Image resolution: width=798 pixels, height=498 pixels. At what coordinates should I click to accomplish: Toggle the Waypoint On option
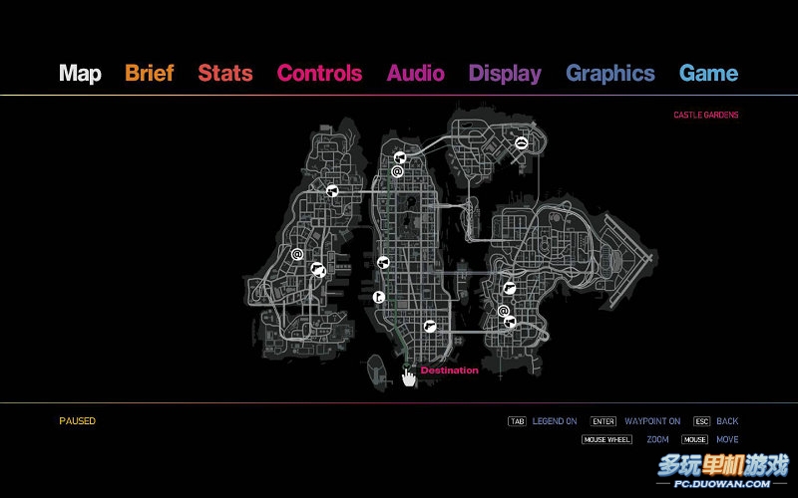click(x=652, y=421)
